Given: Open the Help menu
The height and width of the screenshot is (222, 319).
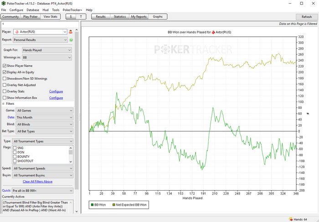Looking at the screenshot, I should (89, 10).
